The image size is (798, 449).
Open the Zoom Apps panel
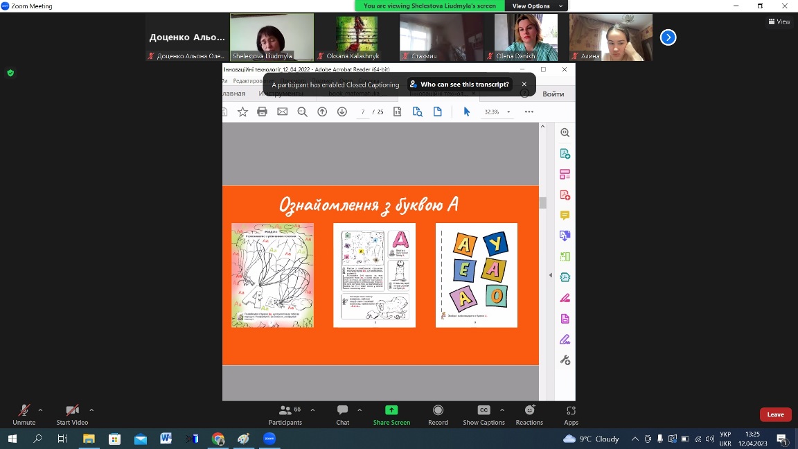coord(571,411)
